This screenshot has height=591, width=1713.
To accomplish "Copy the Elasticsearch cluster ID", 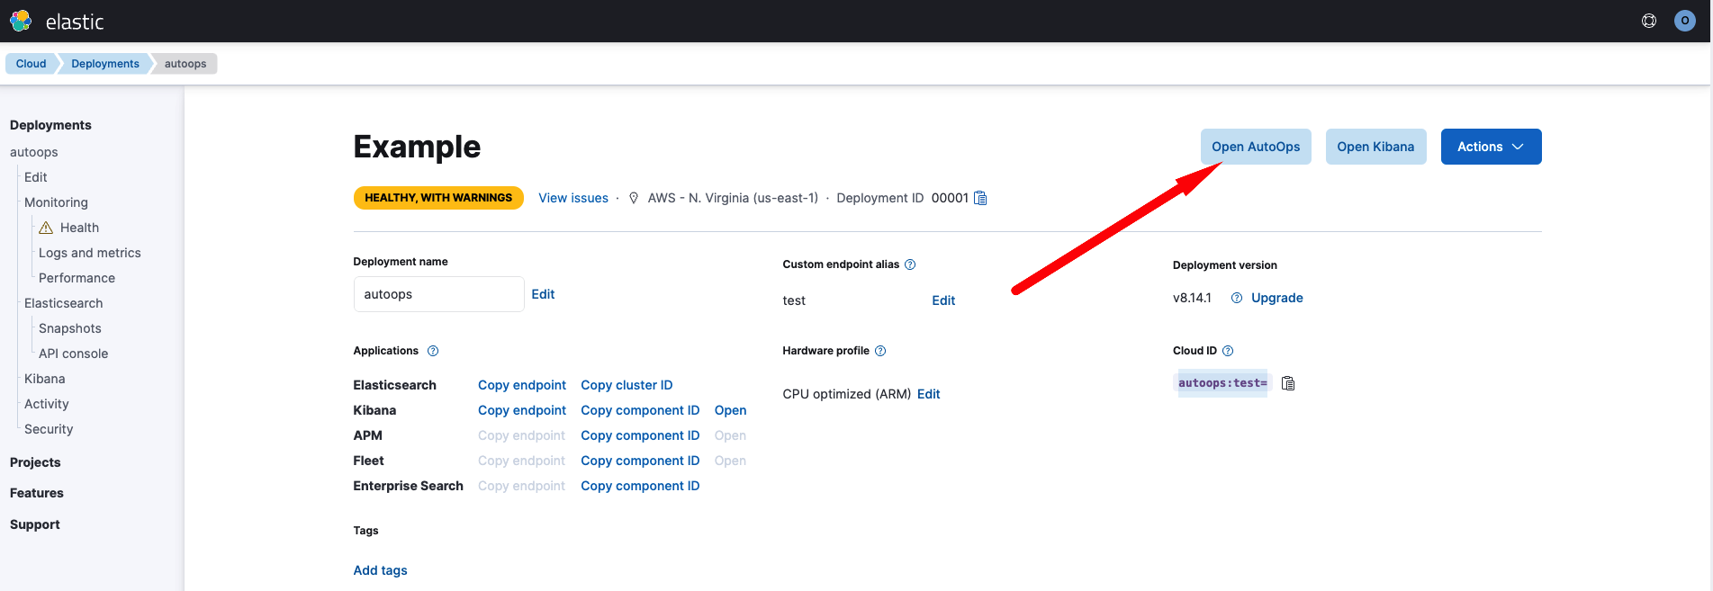I will click(627, 385).
